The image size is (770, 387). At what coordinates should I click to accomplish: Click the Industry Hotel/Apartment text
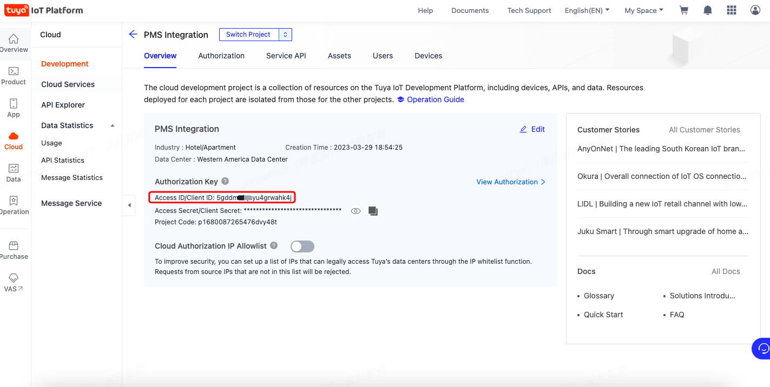195,147
